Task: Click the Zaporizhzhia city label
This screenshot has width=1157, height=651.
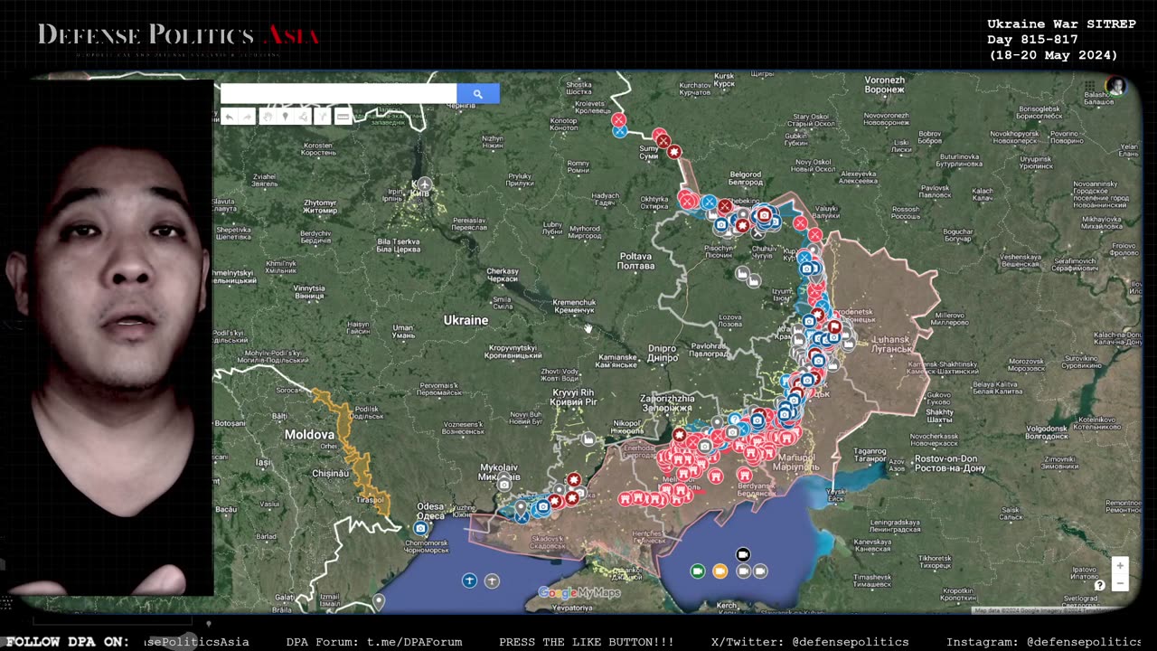Action: point(667,402)
